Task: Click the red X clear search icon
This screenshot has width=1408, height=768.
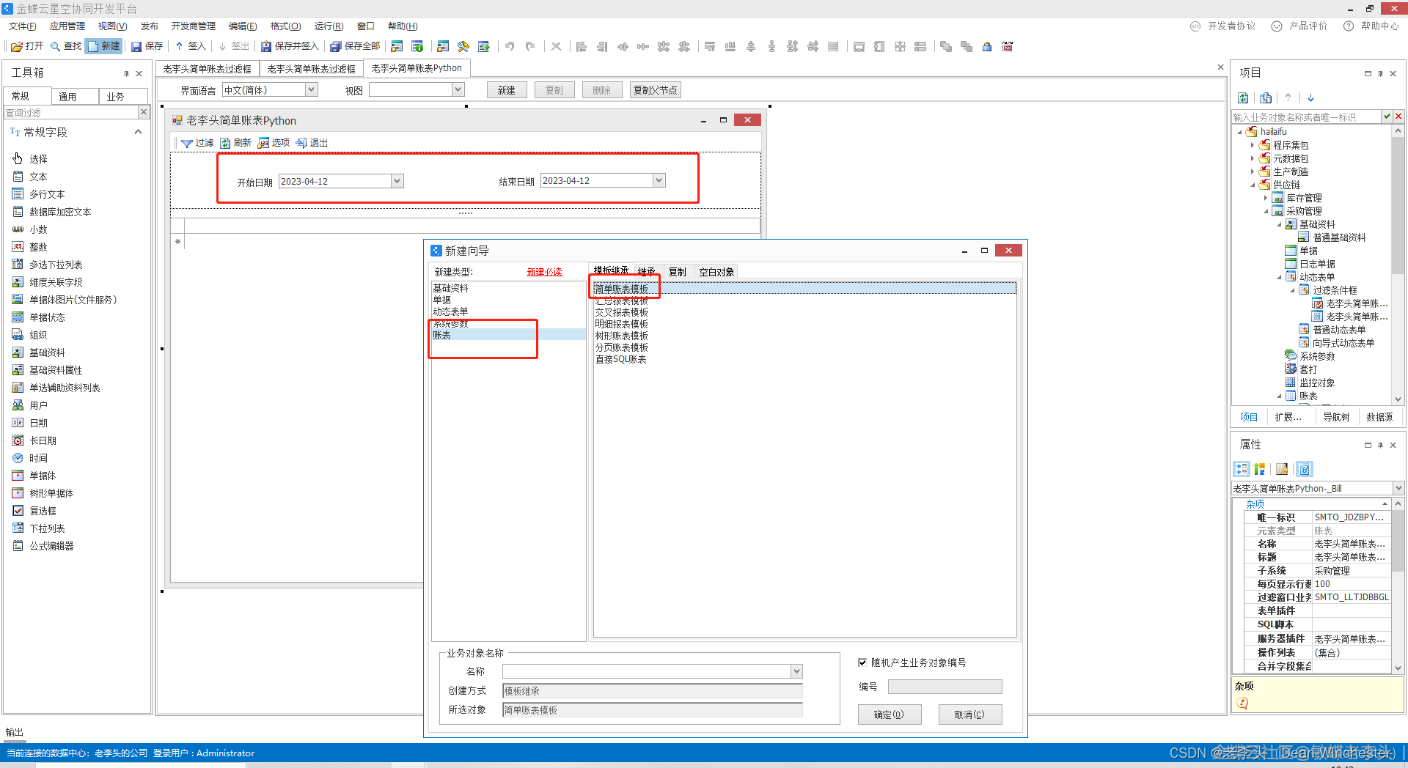Action: pos(1398,117)
